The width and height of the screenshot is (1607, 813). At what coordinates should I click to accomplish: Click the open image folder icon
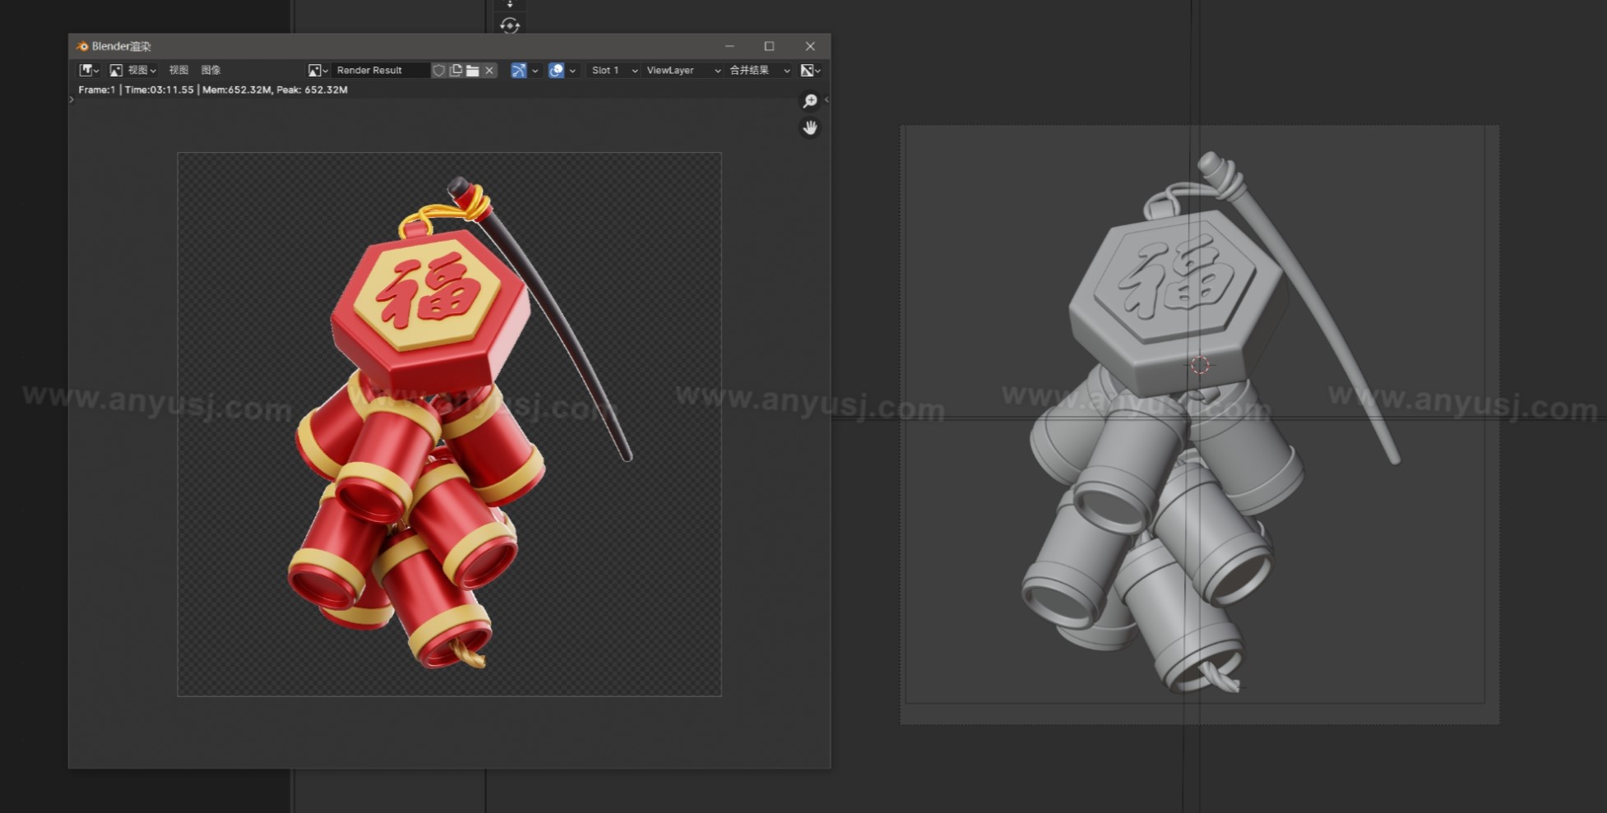(472, 71)
